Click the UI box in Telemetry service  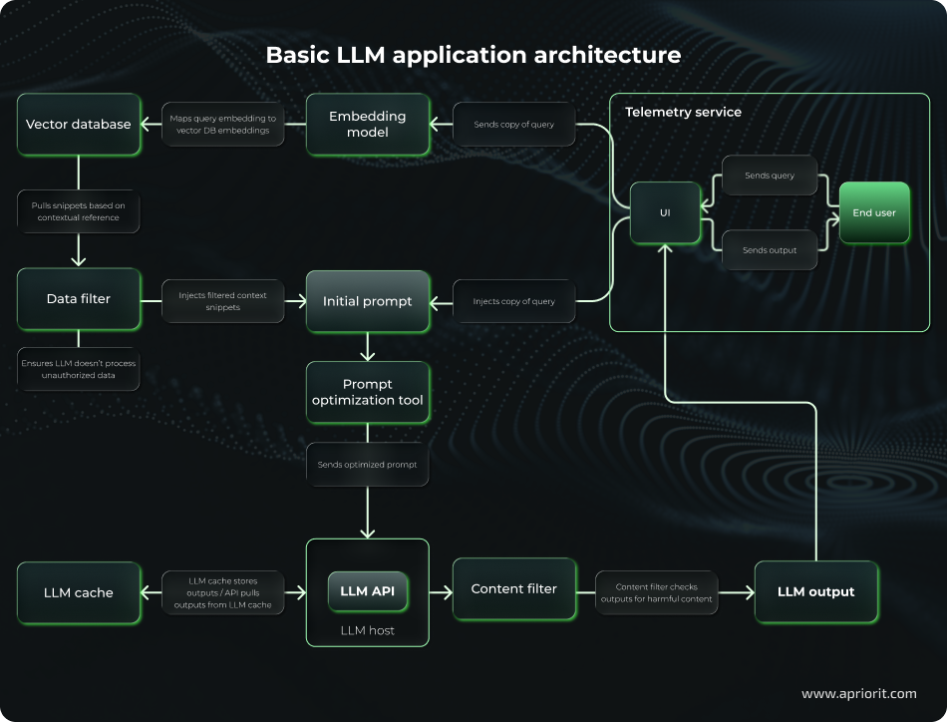pos(665,212)
